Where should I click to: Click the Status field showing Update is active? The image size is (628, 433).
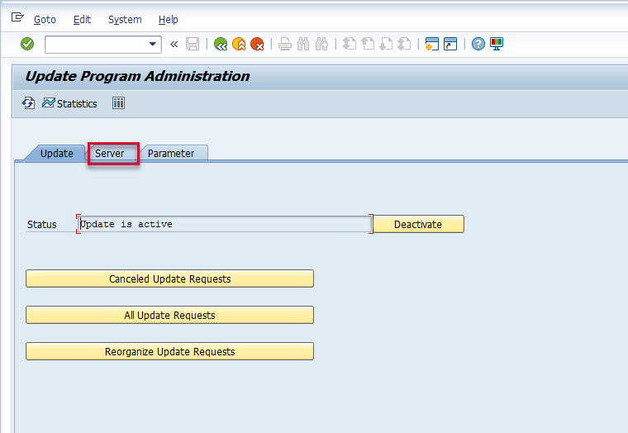223,224
